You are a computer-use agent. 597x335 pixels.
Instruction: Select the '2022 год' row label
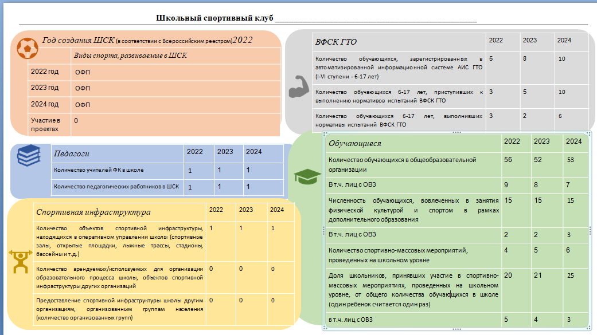pyautogui.click(x=45, y=72)
